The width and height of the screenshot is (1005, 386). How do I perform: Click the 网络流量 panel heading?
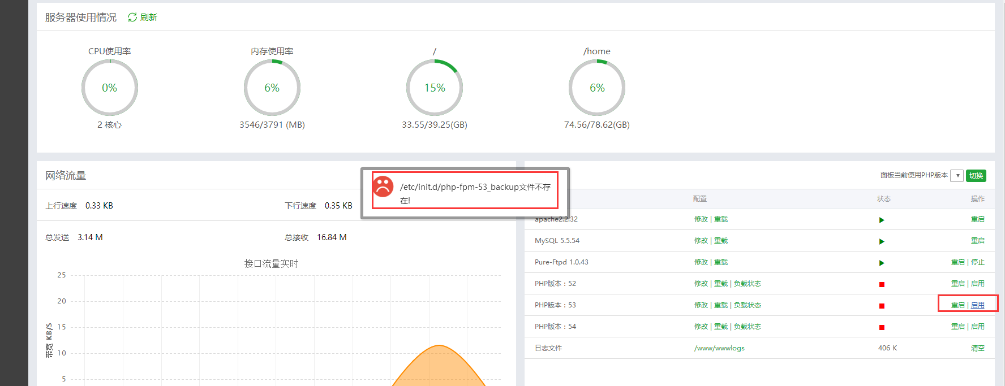(x=66, y=176)
